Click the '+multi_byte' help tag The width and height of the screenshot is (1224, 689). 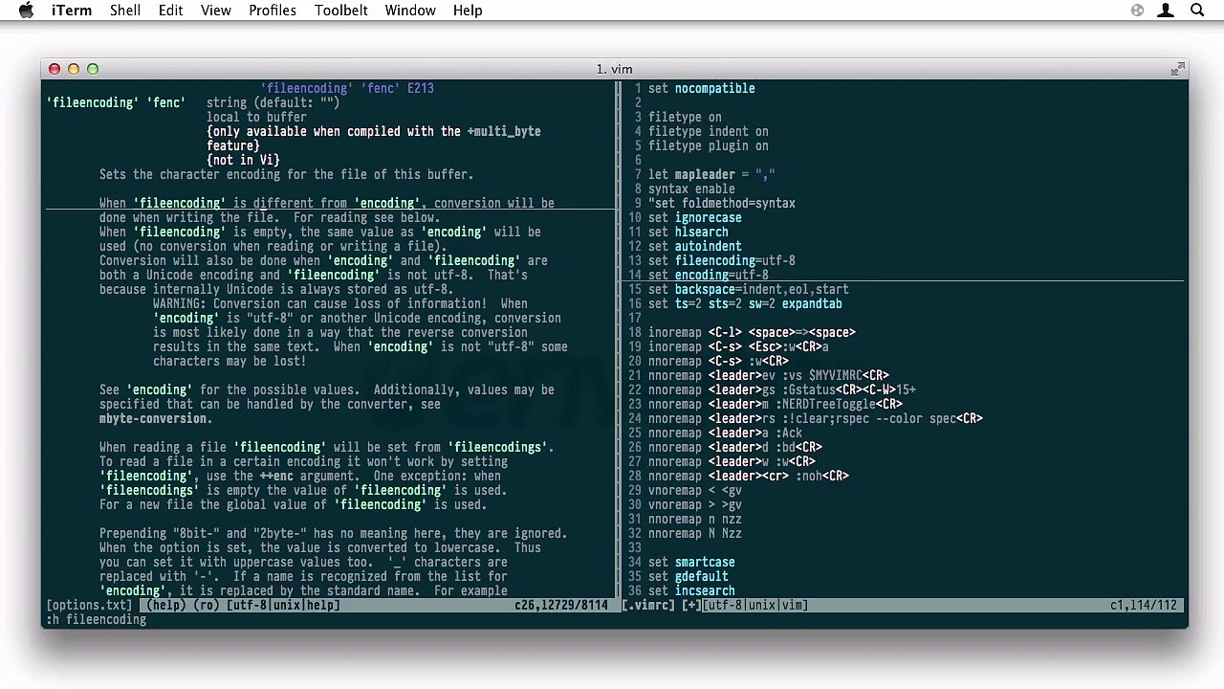pyautogui.click(x=504, y=132)
